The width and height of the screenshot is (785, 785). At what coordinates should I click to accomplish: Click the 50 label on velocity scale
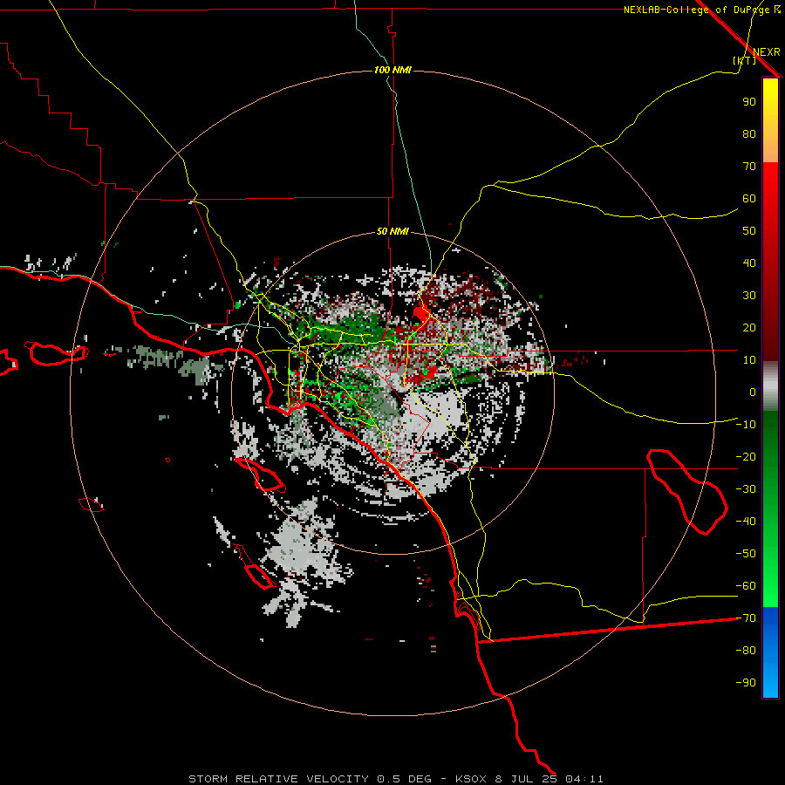749,231
